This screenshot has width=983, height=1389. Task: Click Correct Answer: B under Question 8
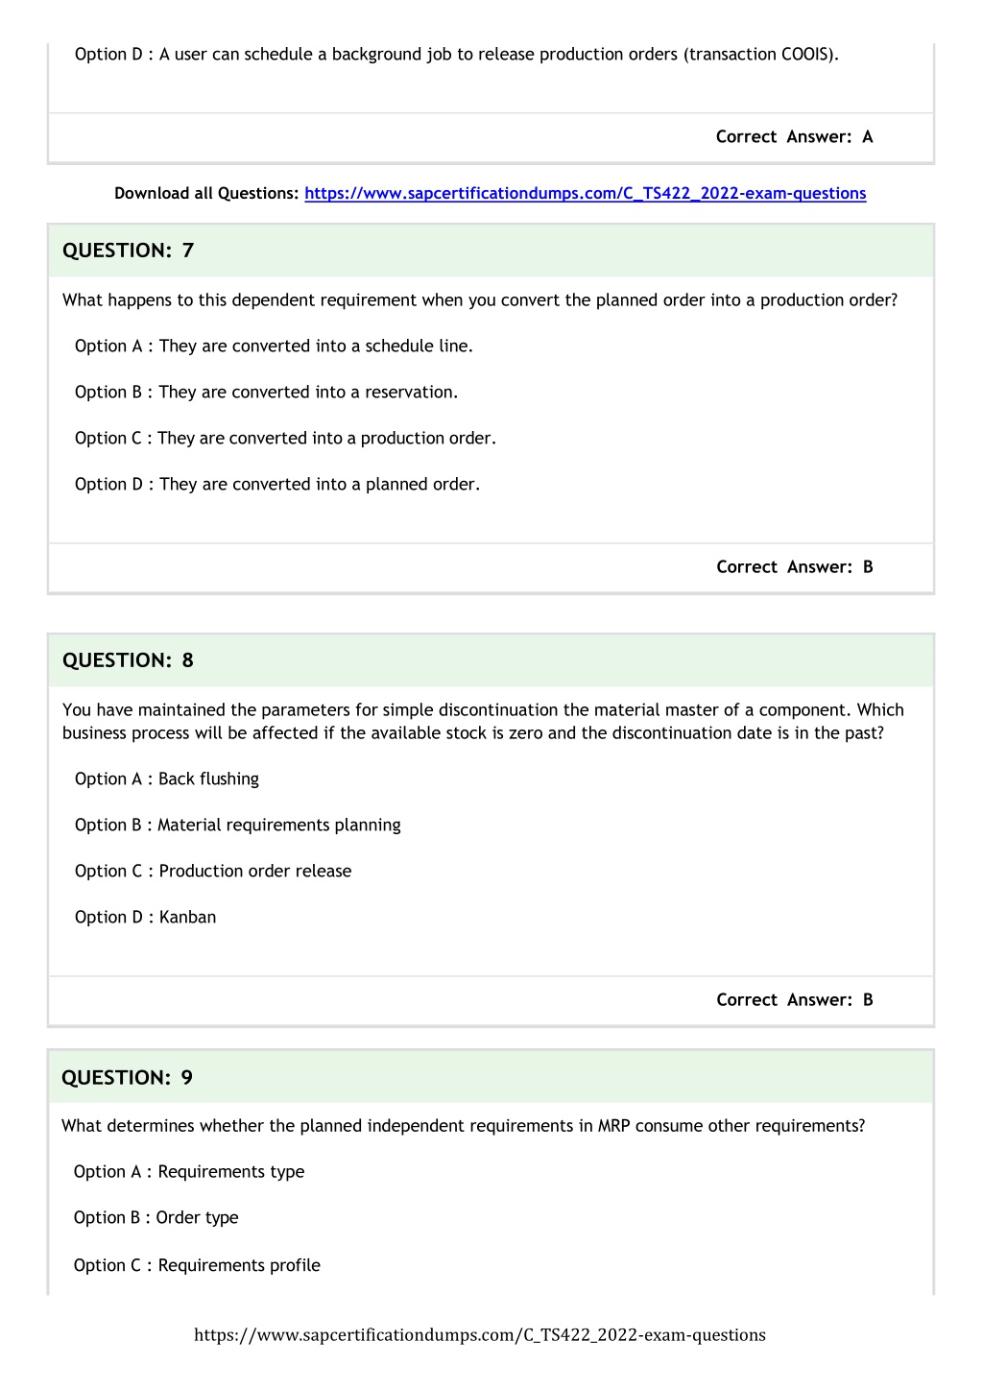pos(795,1000)
